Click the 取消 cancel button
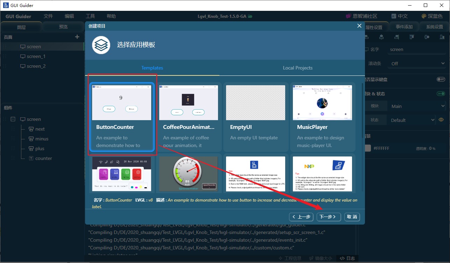This screenshot has width=450, height=263. click(352, 217)
